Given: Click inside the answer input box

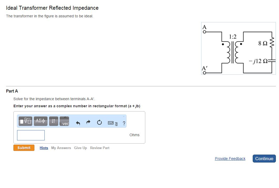Looking at the screenshot, I should [x=30, y=135].
